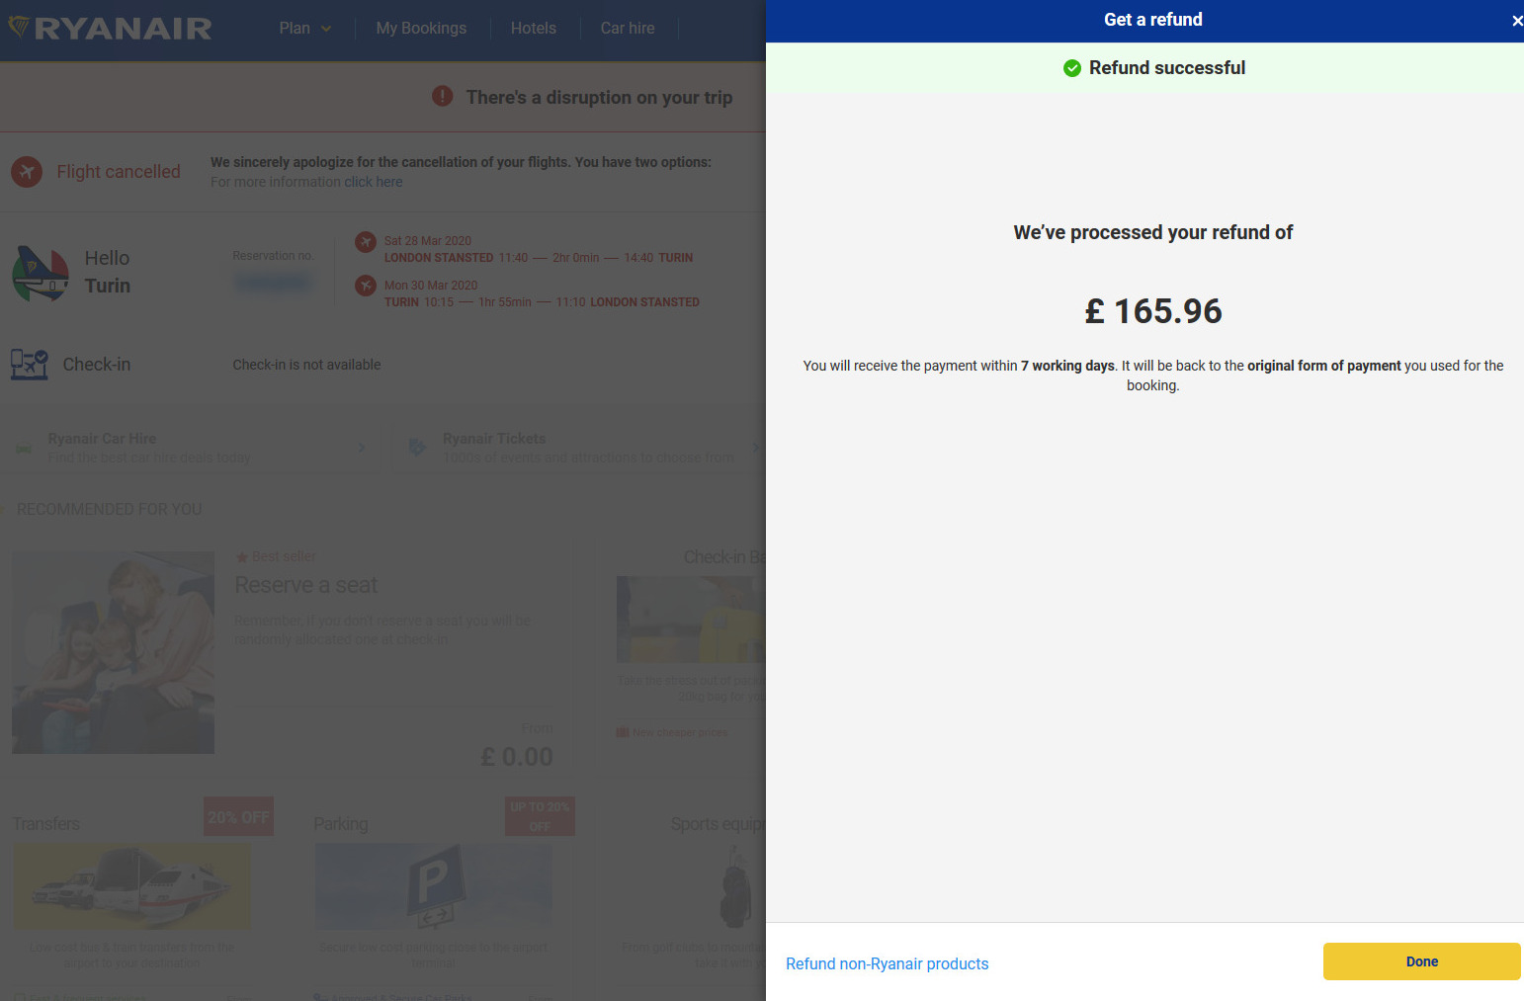The width and height of the screenshot is (1524, 1001).
Task: Click the Check-in icon
Action: point(29,364)
